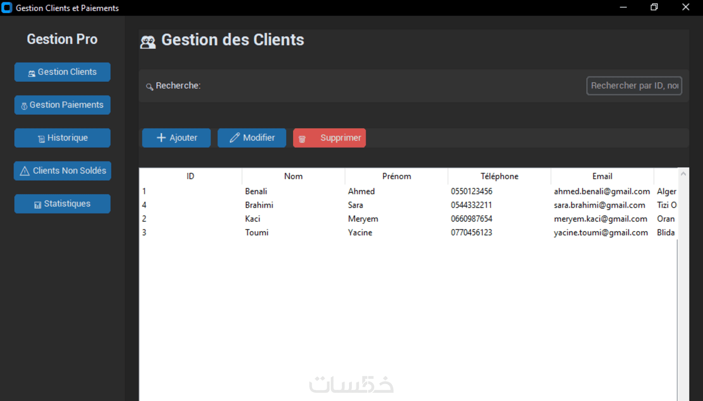Sort table by ID column header
This screenshot has width=703, height=401.
pos(190,176)
